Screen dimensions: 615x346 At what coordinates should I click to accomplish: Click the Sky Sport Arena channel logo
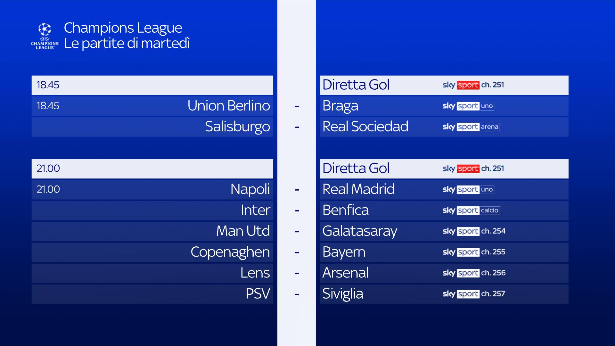coord(471,127)
